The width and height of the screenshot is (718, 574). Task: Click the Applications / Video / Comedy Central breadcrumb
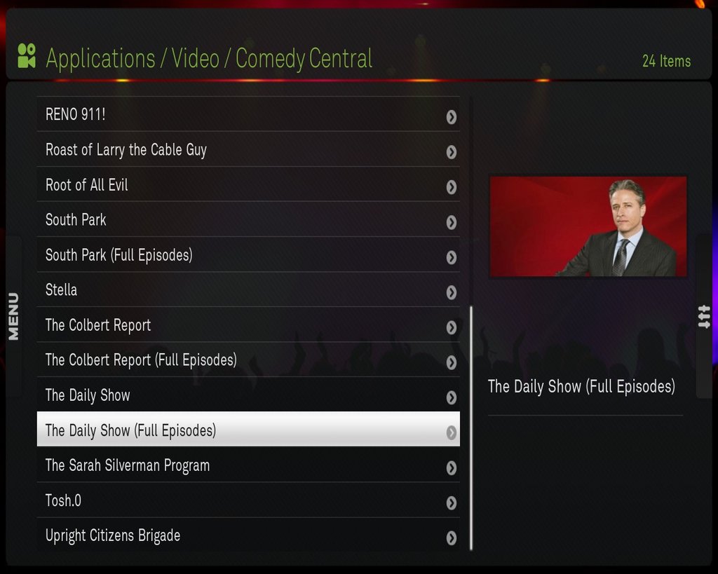[209, 59]
